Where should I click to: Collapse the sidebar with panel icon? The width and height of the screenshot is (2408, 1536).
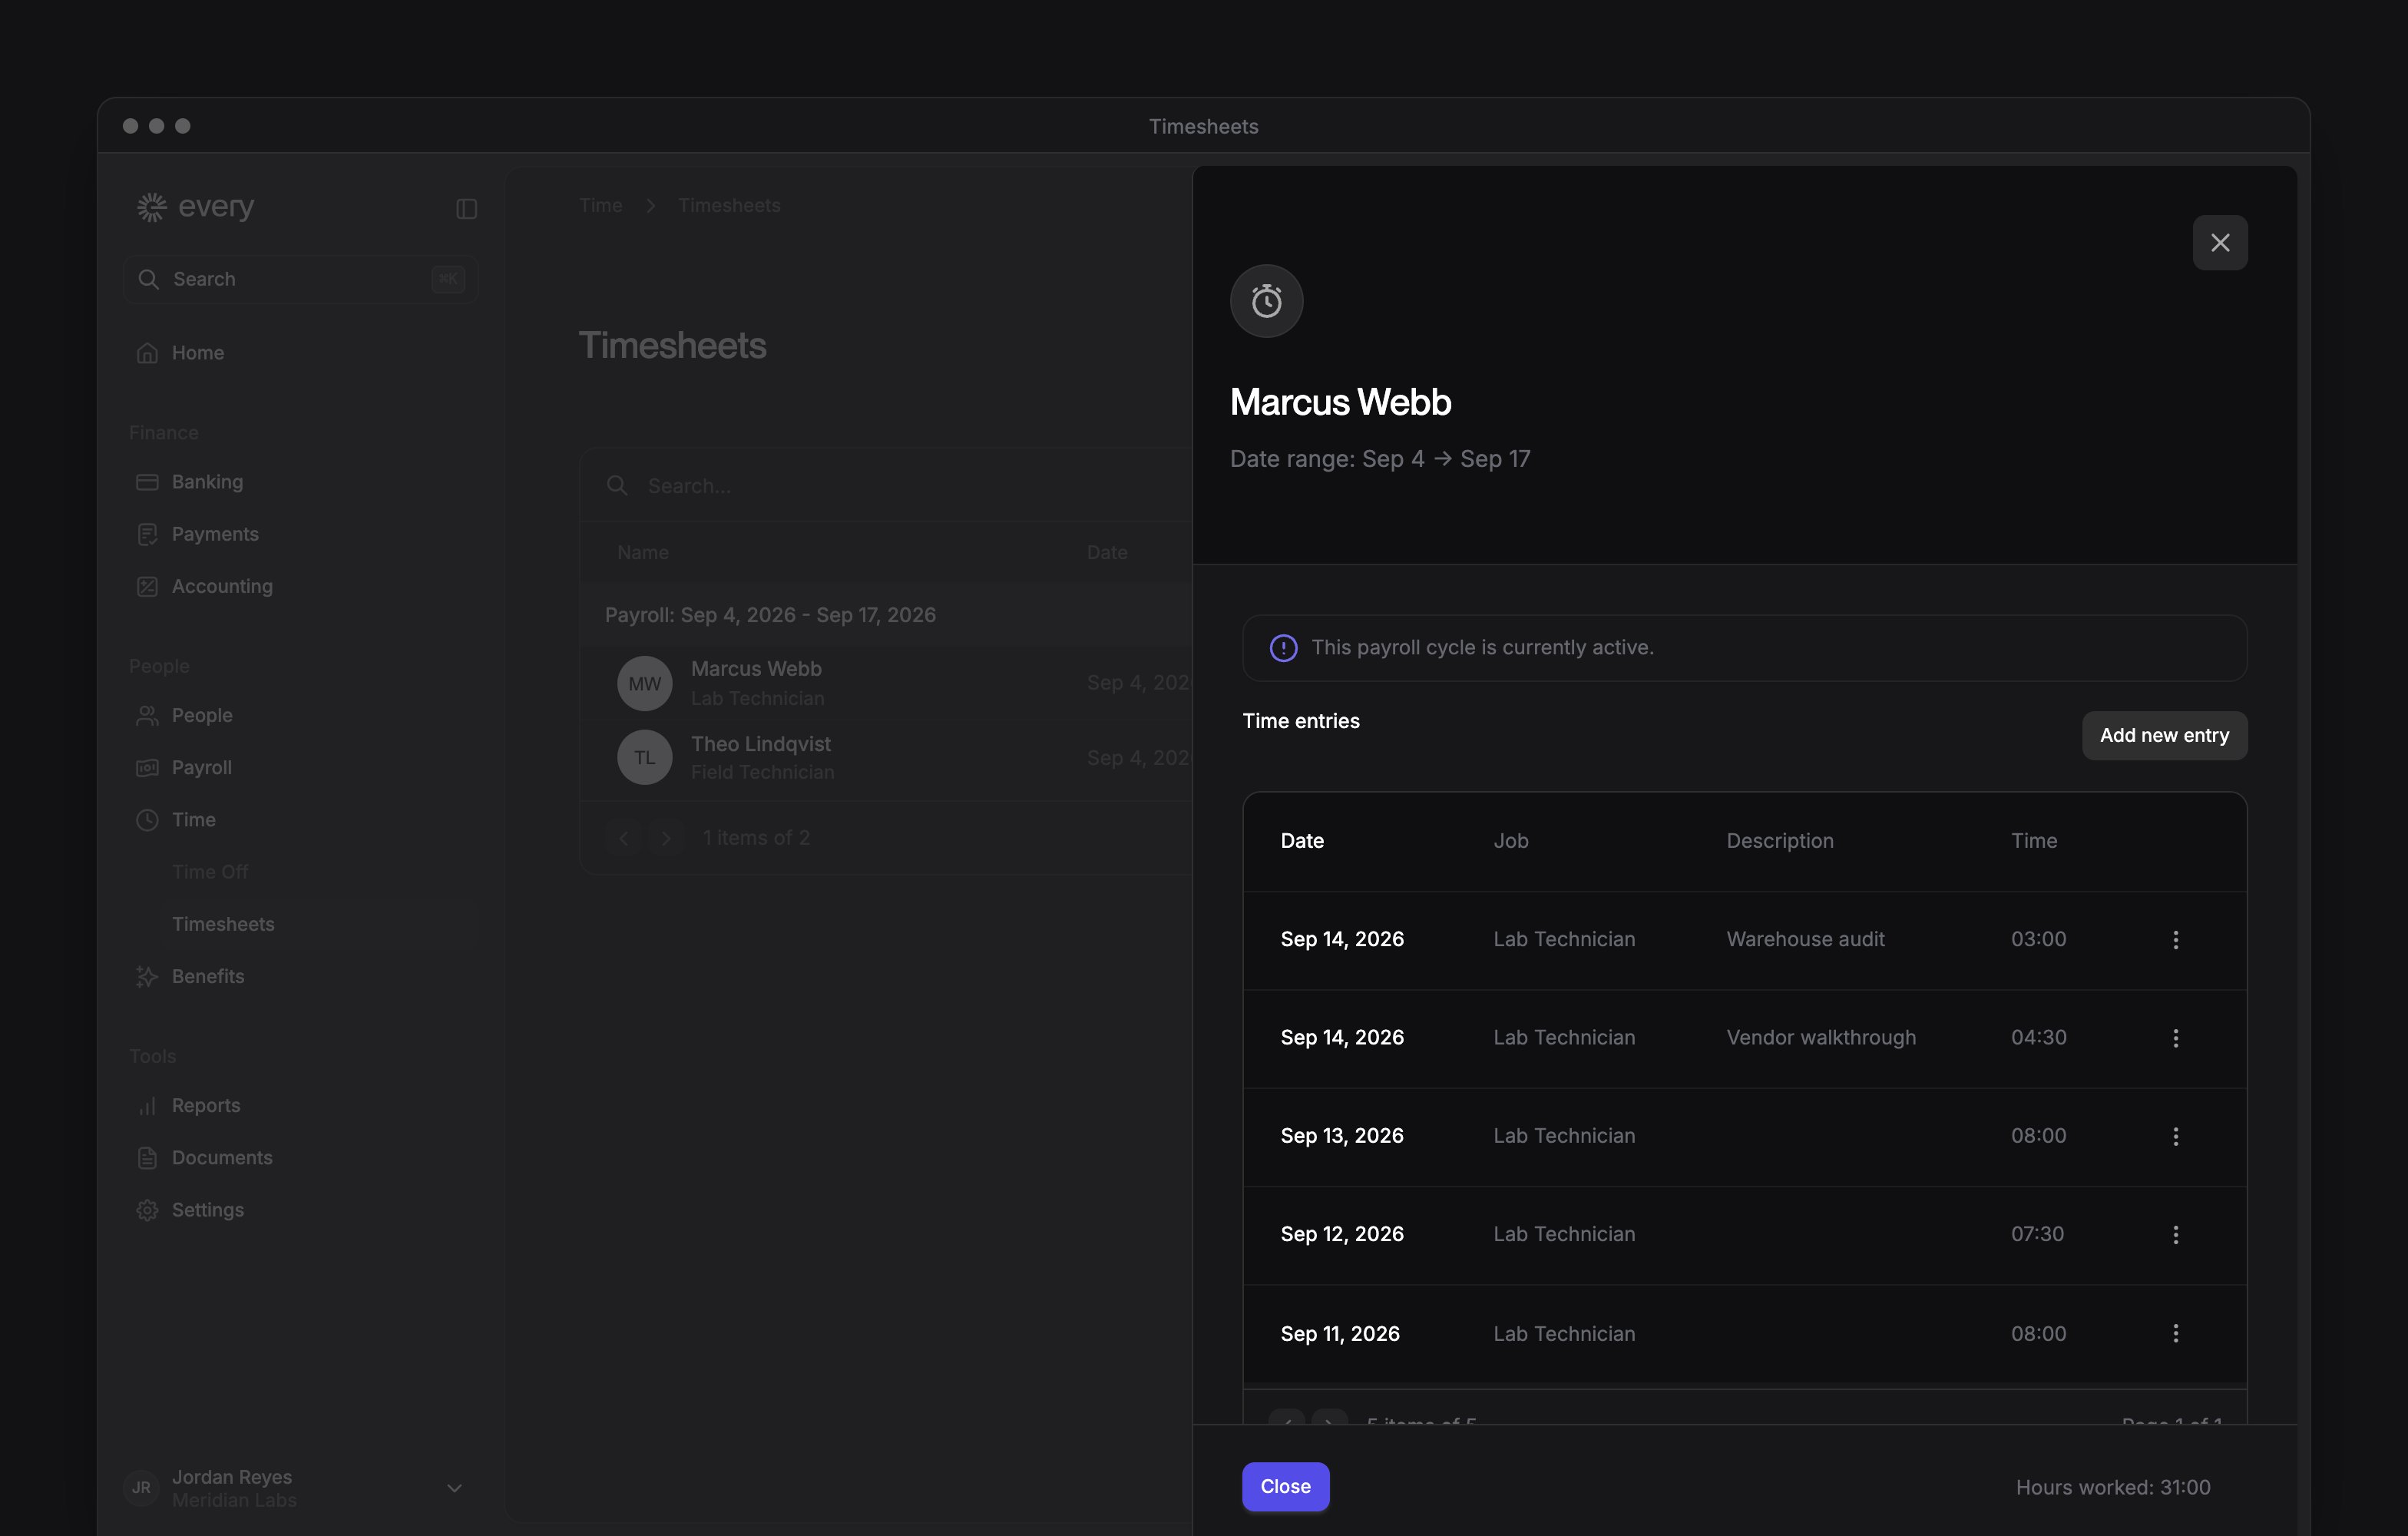[x=466, y=208]
